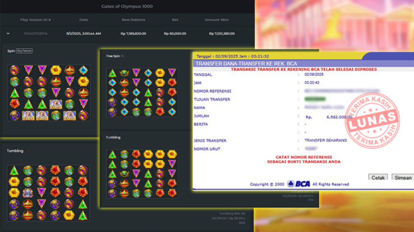Click the Play Session ID # column header
This screenshot has height=232, width=414.
pos(36,20)
